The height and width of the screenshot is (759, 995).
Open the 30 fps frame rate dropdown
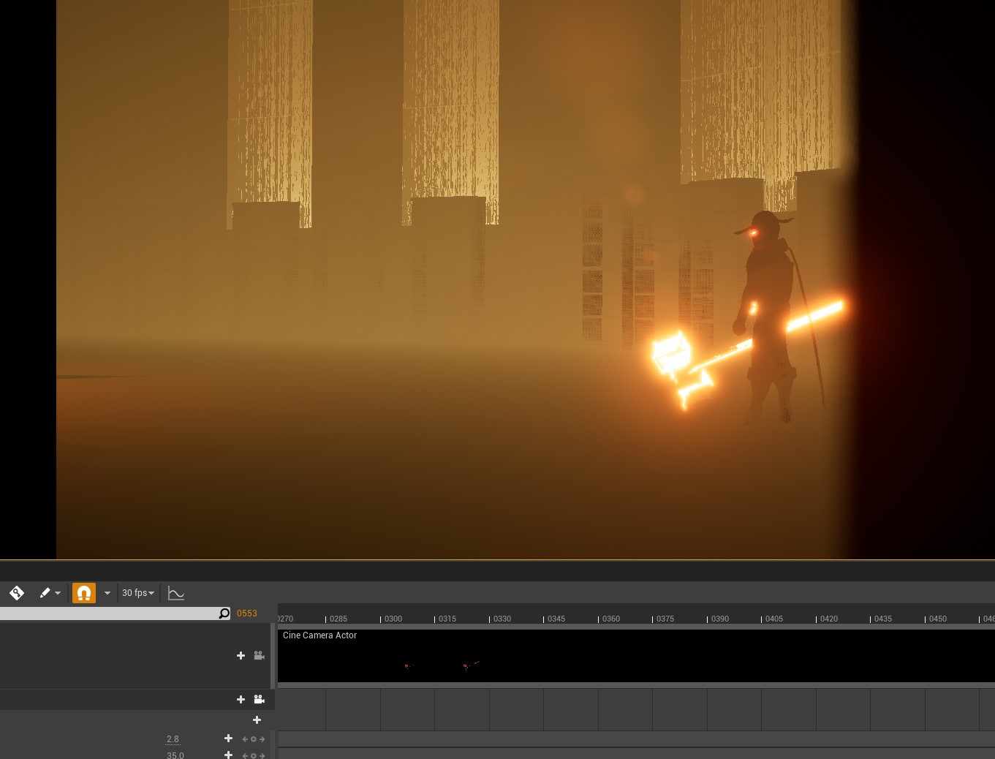pos(138,593)
